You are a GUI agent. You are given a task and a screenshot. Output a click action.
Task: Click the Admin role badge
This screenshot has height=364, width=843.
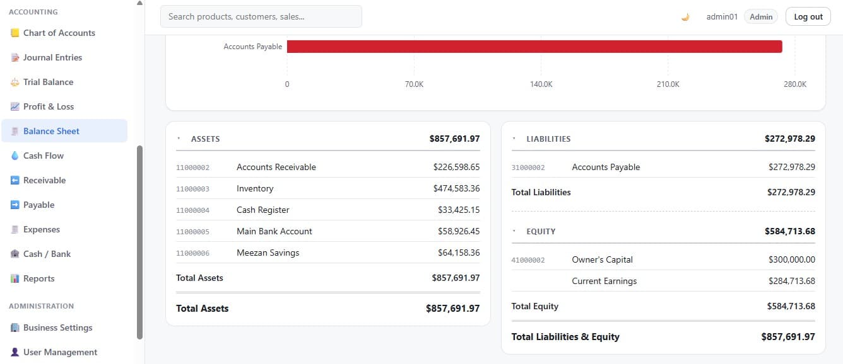[x=761, y=17]
